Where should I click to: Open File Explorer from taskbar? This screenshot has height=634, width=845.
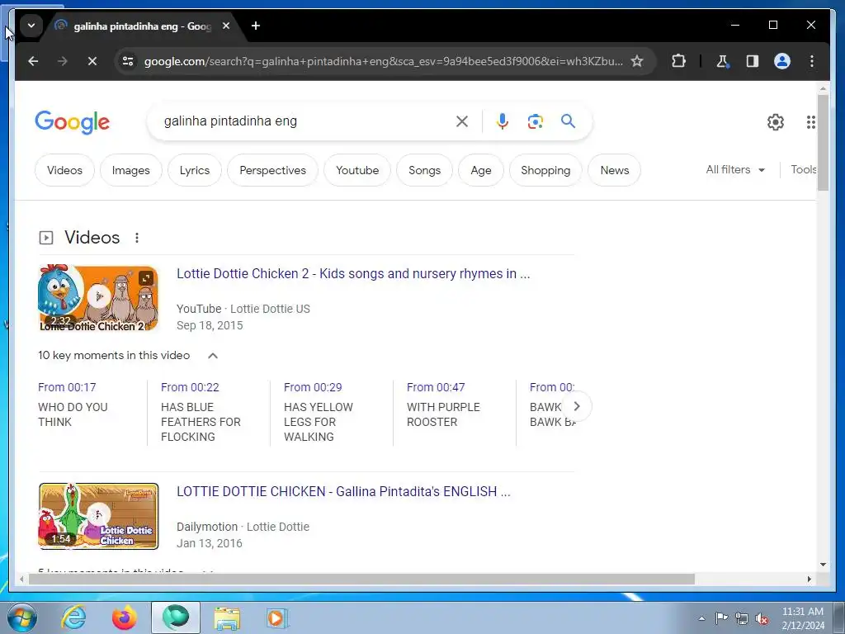coord(227,617)
